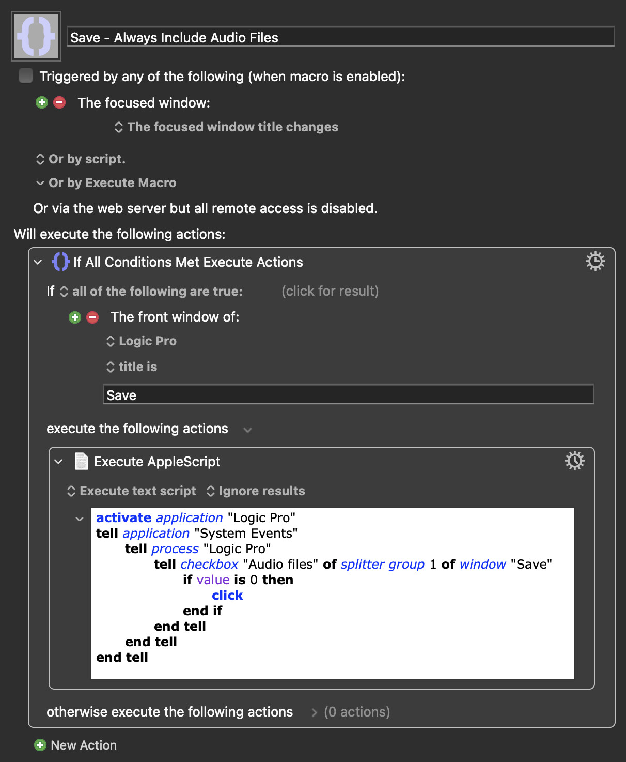The width and height of the screenshot is (626, 762).
Task: Click the macro icon next to the name field
Action: pyautogui.click(x=36, y=36)
